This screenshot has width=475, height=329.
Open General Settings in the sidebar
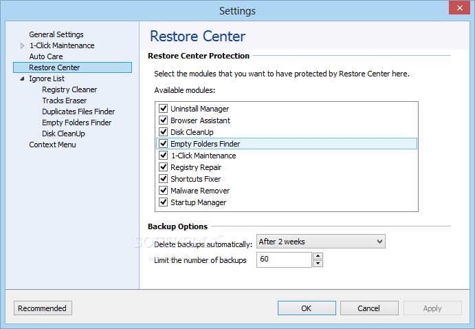pyautogui.click(x=56, y=34)
